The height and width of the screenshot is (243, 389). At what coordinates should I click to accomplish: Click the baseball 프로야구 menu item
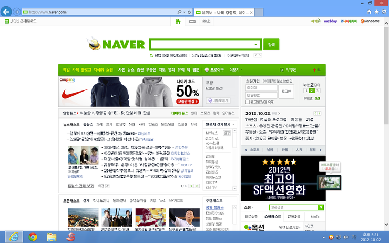point(214,70)
